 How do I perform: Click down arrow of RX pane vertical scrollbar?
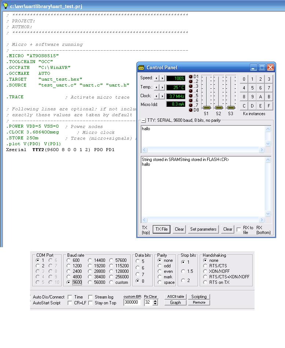(268, 214)
